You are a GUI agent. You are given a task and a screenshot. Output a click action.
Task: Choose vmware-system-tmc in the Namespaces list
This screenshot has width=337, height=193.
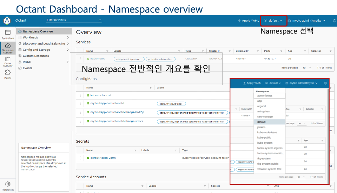(270, 169)
